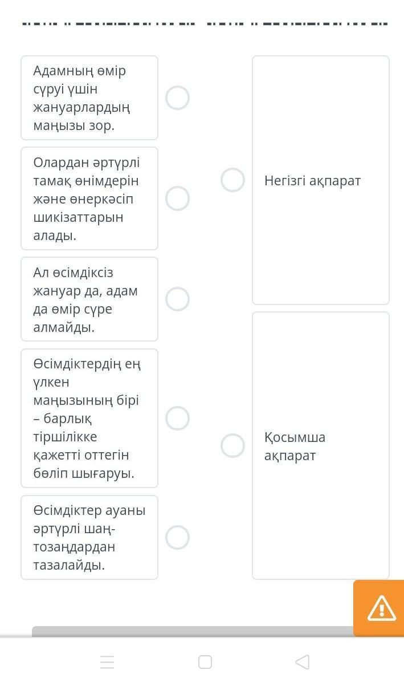The width and height of the screenshot is (404, 674).
Task: Tap the 'Өсімдіктер ауаны әртүрлі шаң-тозаңдардан' card
Action: [89, 537]
